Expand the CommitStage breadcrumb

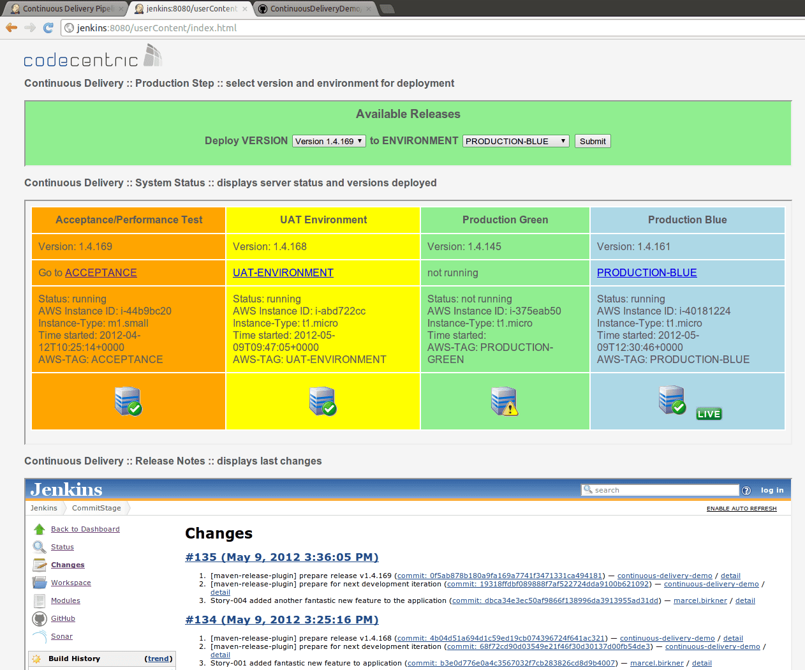coord(96,508)
